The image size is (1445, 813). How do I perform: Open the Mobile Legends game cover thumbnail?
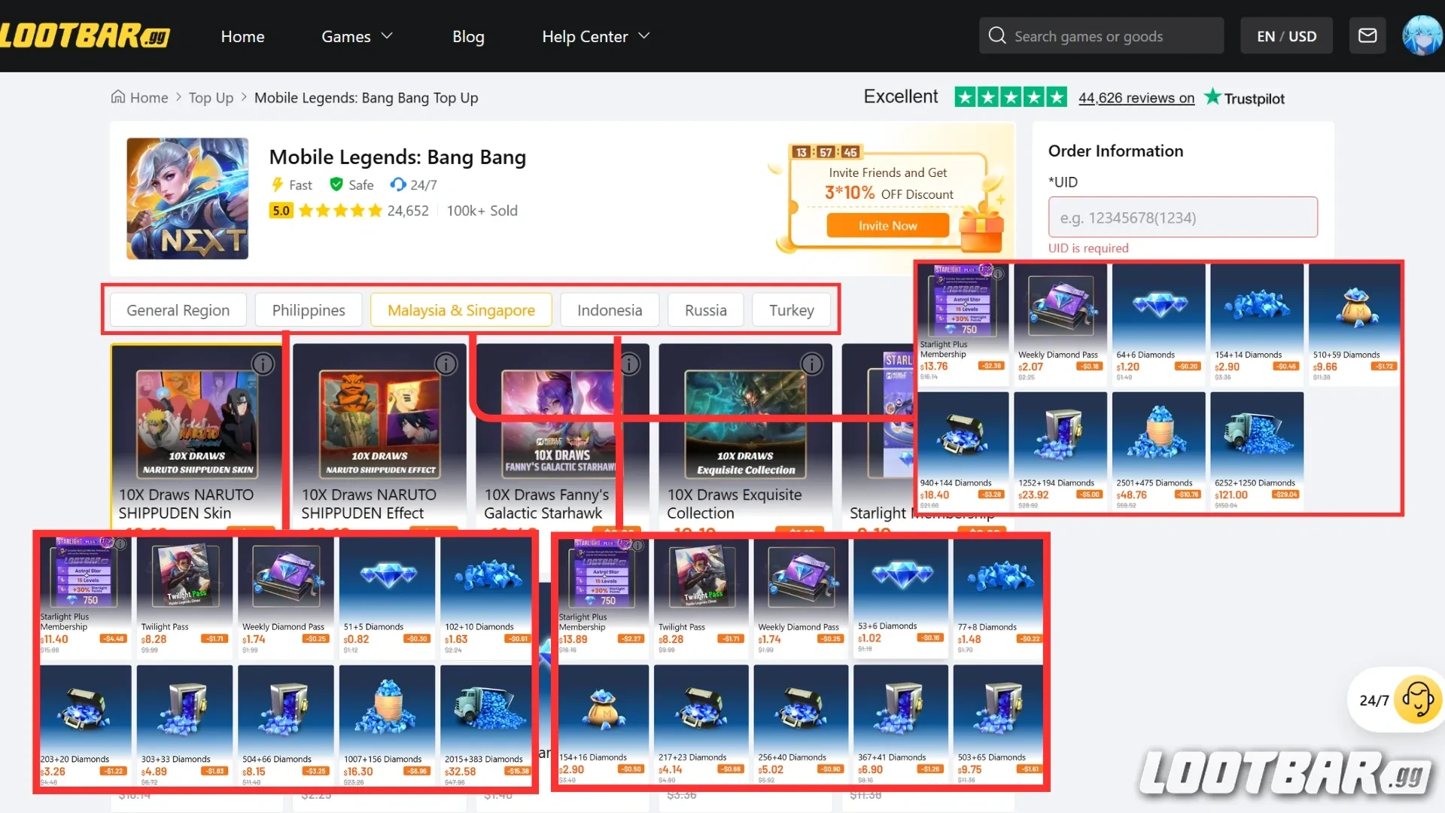point(187,199)
